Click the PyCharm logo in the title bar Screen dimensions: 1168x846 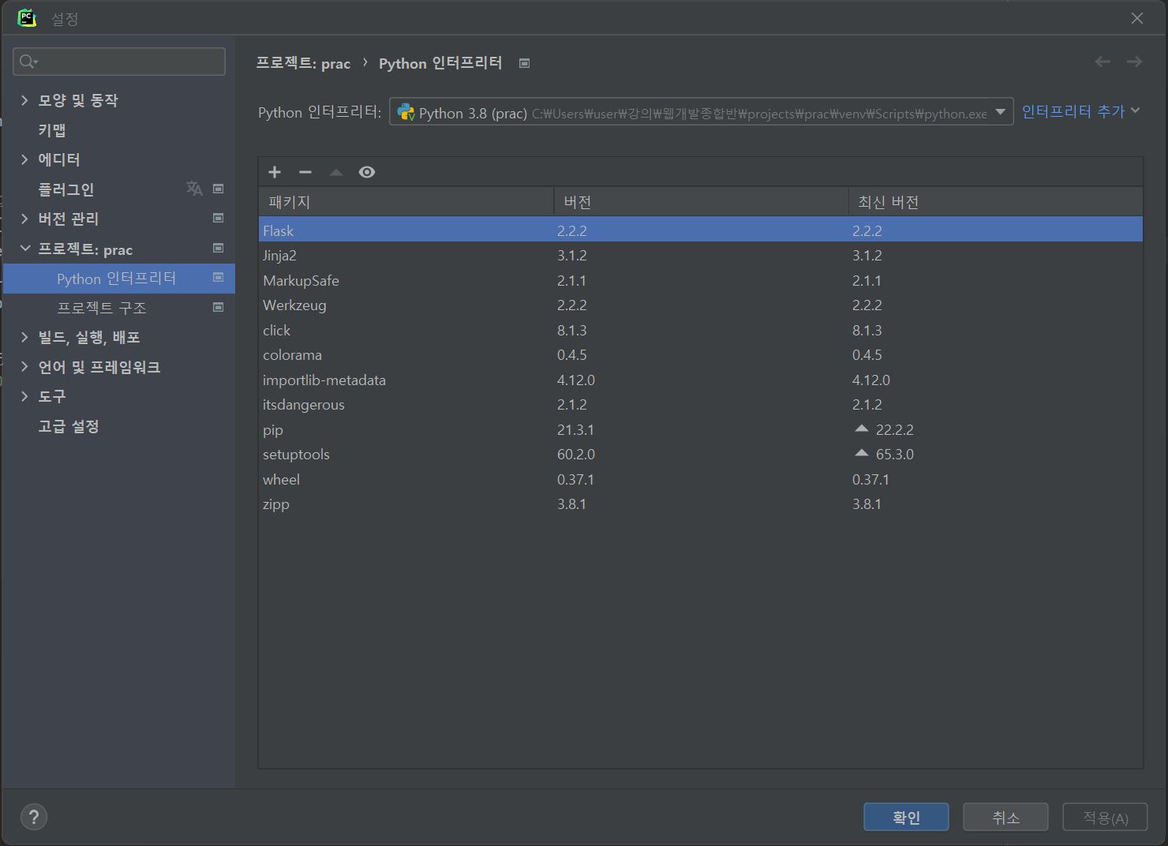click(27, 18)
